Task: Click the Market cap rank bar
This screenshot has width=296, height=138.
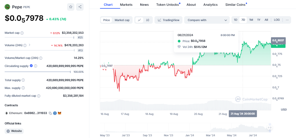Action: point(39,38)
